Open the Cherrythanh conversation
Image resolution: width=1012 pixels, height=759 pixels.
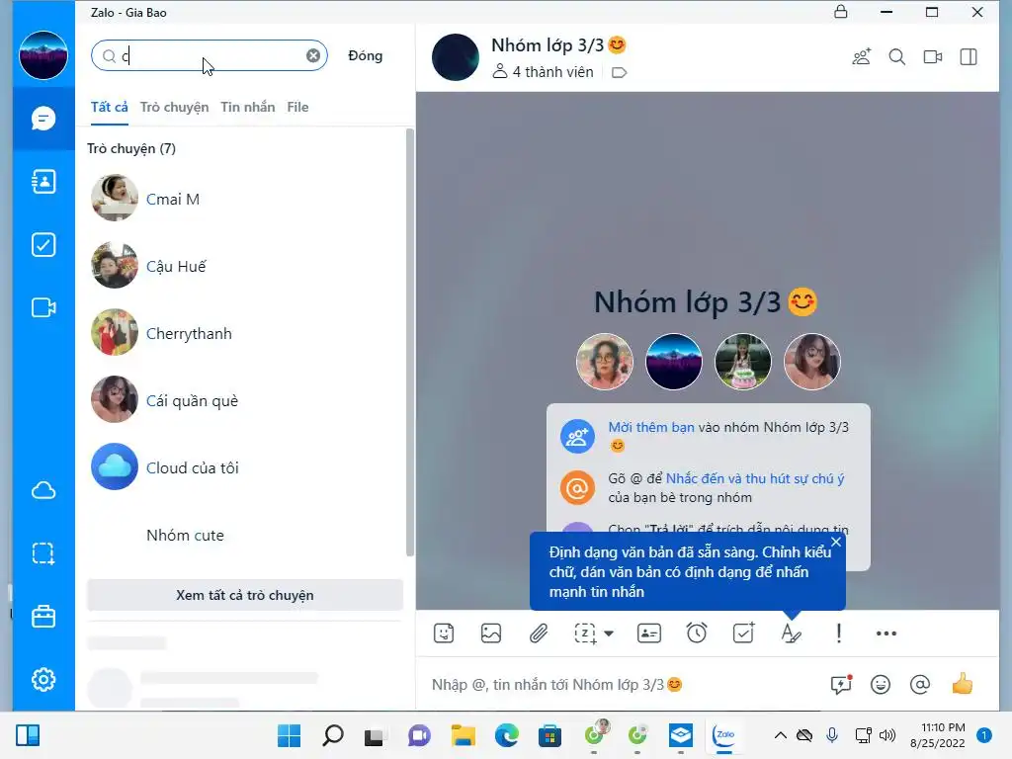pyautogui.click(x=245, y=333)
